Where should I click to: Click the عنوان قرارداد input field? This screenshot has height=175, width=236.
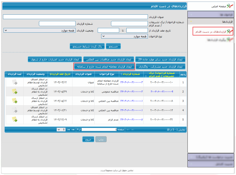[75, 17]
